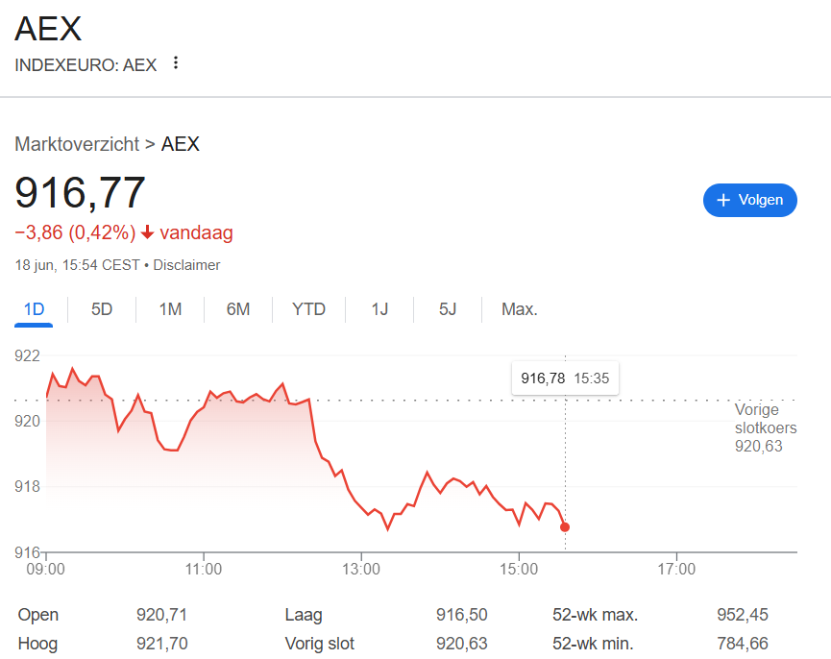Screen dimensions: 831x659
Task: Click the 13:00 mark on time axis
Action: pyautogui.click(x=361, y=569)
